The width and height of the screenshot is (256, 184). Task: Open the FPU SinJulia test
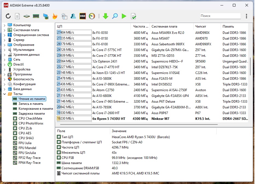[27, 153]
